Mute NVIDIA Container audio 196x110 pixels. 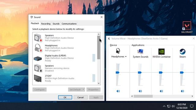(x=161, y=91)
